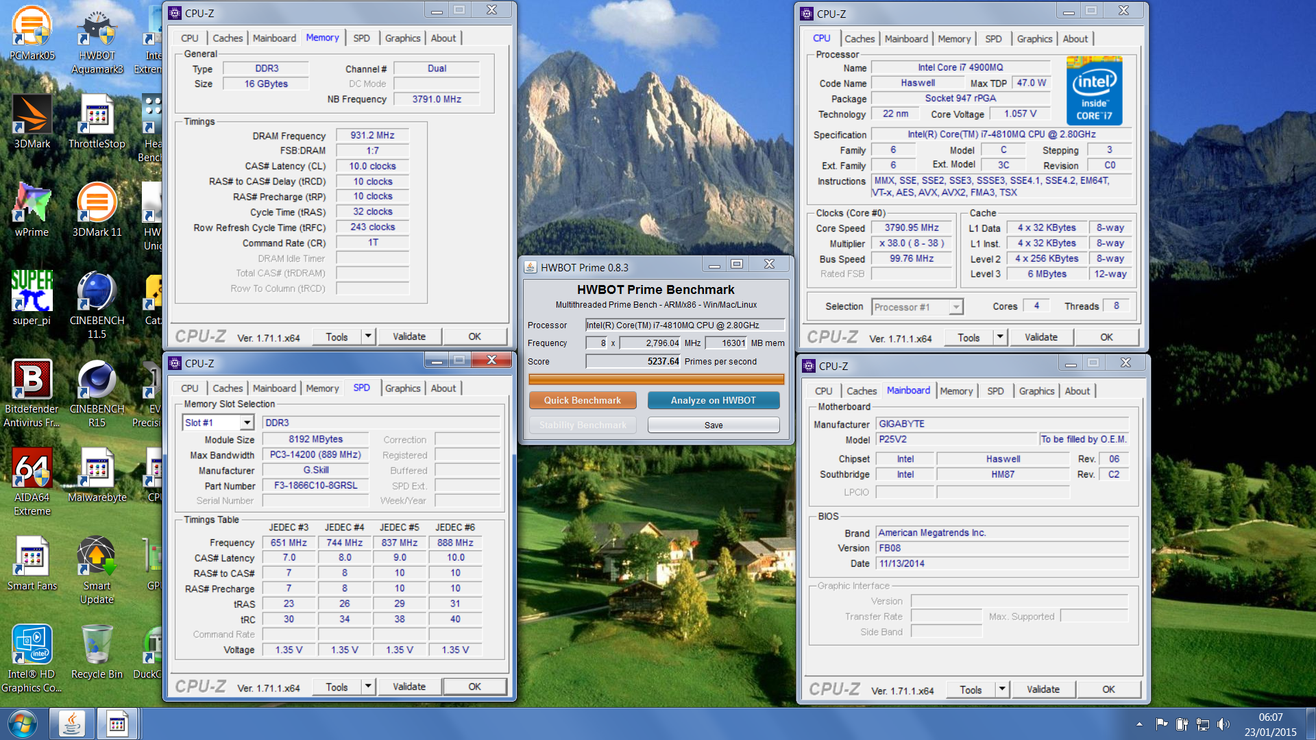Viewport: 1316px width, 740px height.
Task: Show hidden tray icons arrow
Action: point(1139,724)
